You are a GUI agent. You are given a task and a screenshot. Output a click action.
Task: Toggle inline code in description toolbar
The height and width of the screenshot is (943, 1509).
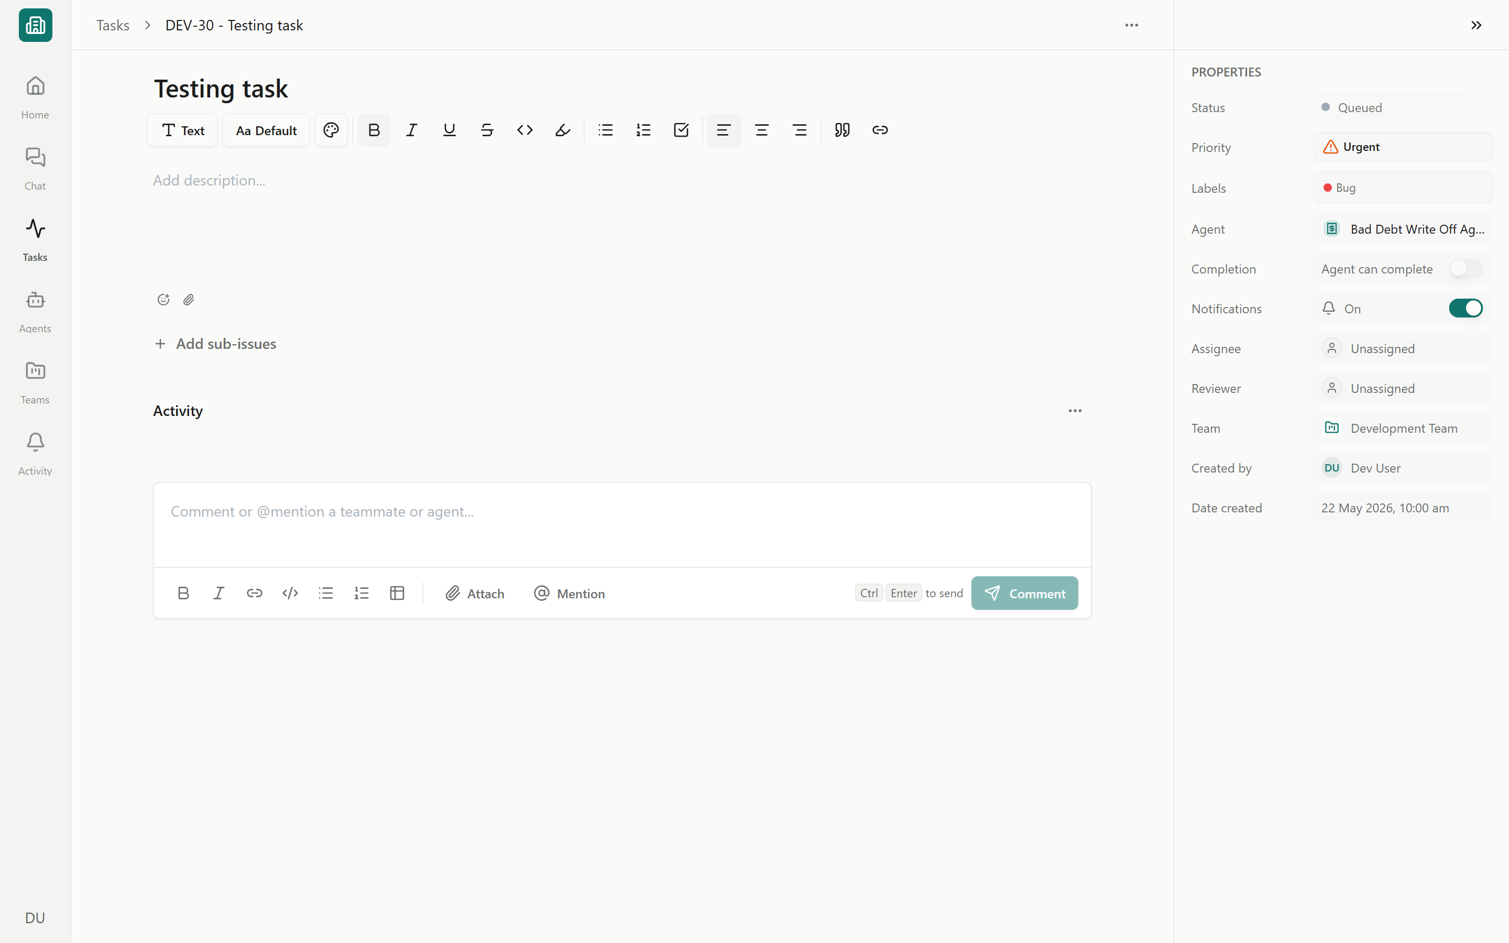point(525,130)
